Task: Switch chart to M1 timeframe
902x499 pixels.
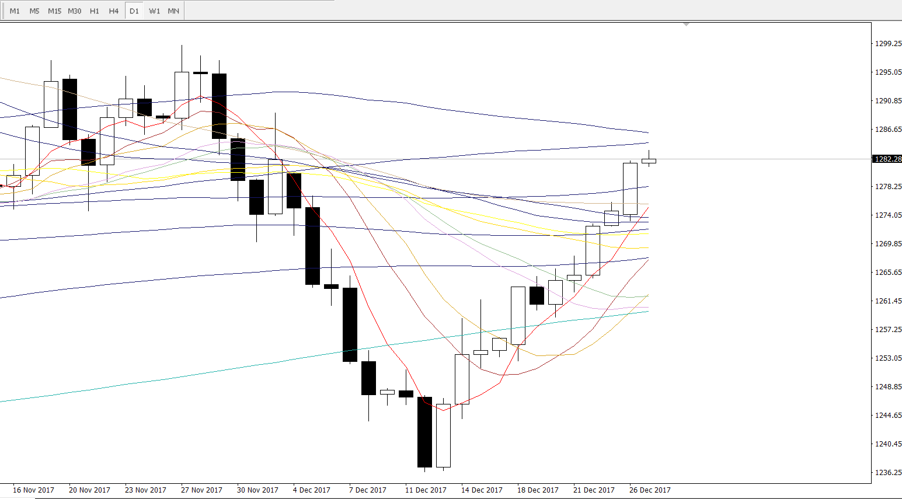Action: [x=15, y=11]
